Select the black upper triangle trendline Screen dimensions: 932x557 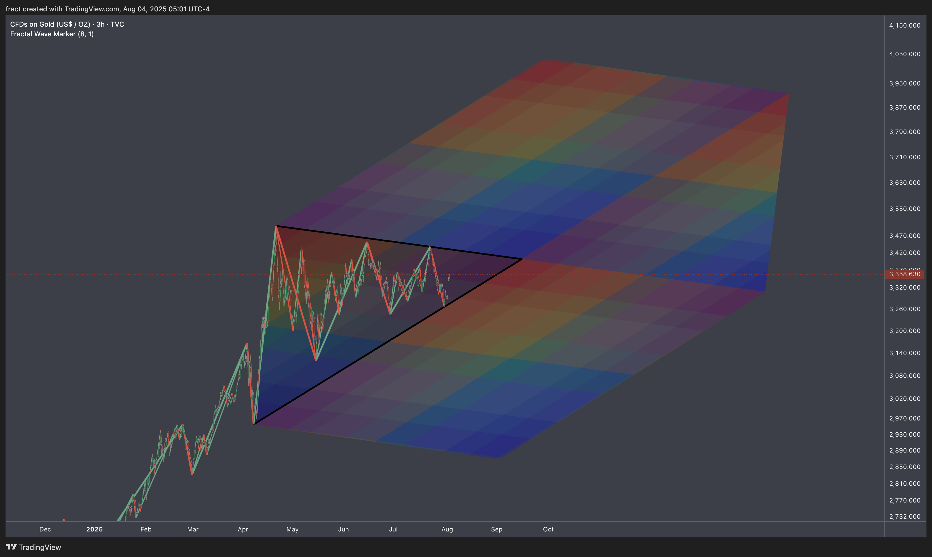point(399,242)
